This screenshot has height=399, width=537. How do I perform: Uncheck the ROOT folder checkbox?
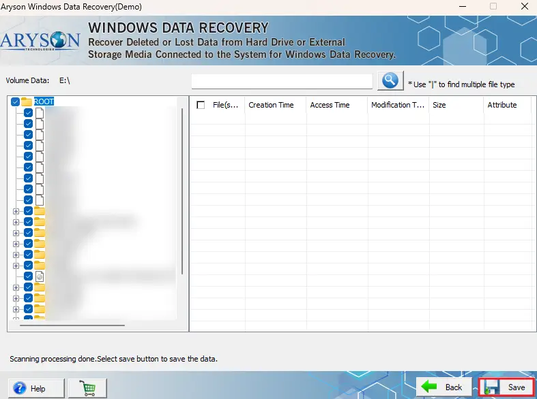point(15,101)
